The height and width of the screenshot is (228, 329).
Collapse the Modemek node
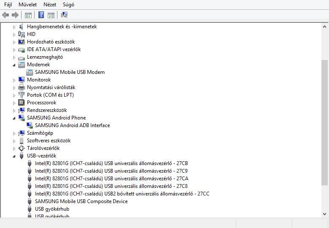click(x=14, y=65)
